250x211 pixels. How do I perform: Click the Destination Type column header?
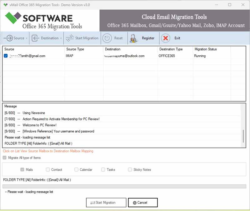coord(171,49)
